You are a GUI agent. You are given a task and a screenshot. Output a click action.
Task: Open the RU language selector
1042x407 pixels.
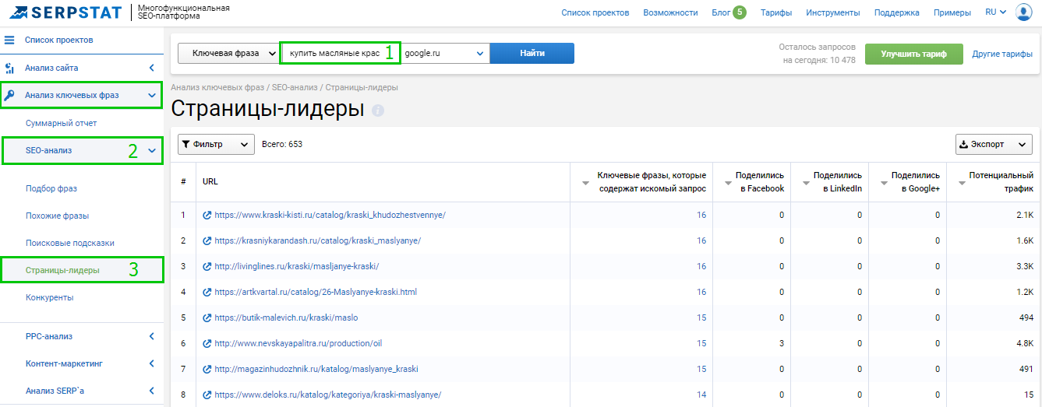click(x=996, y=12)
